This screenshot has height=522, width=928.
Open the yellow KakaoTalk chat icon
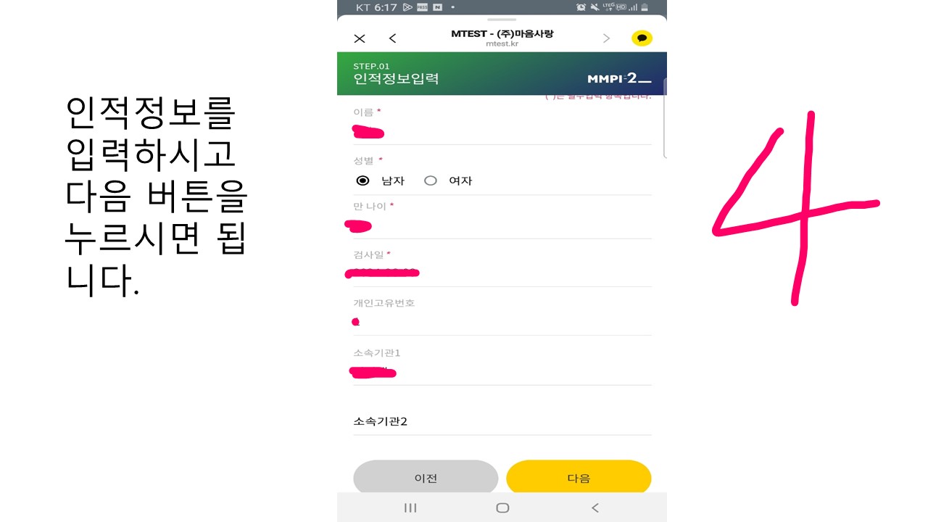point(642,38)
